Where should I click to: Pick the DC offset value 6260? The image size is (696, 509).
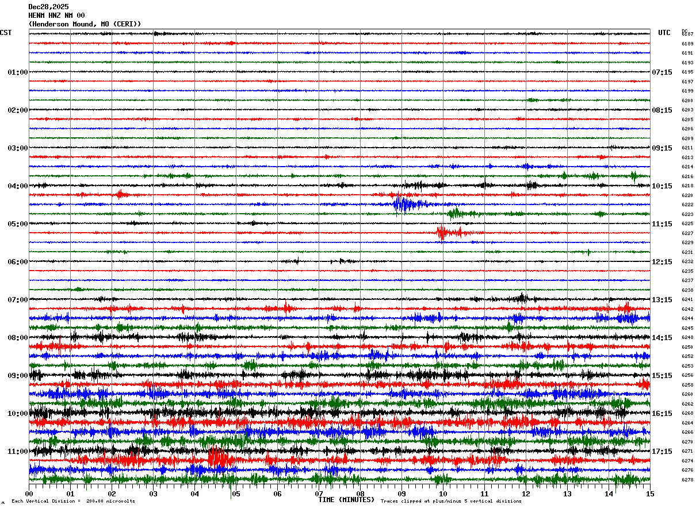point(687,394)
